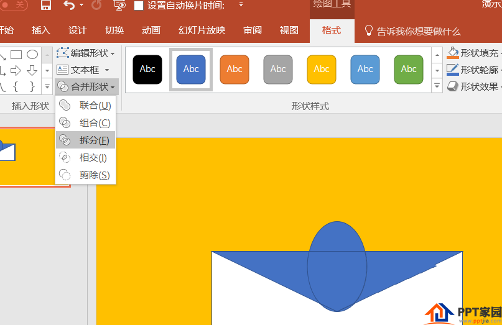Image resolution: width=502 pixels, height=325 pixels.
Task: Apply the light blue Abc shape style
Action: point(365,70)
